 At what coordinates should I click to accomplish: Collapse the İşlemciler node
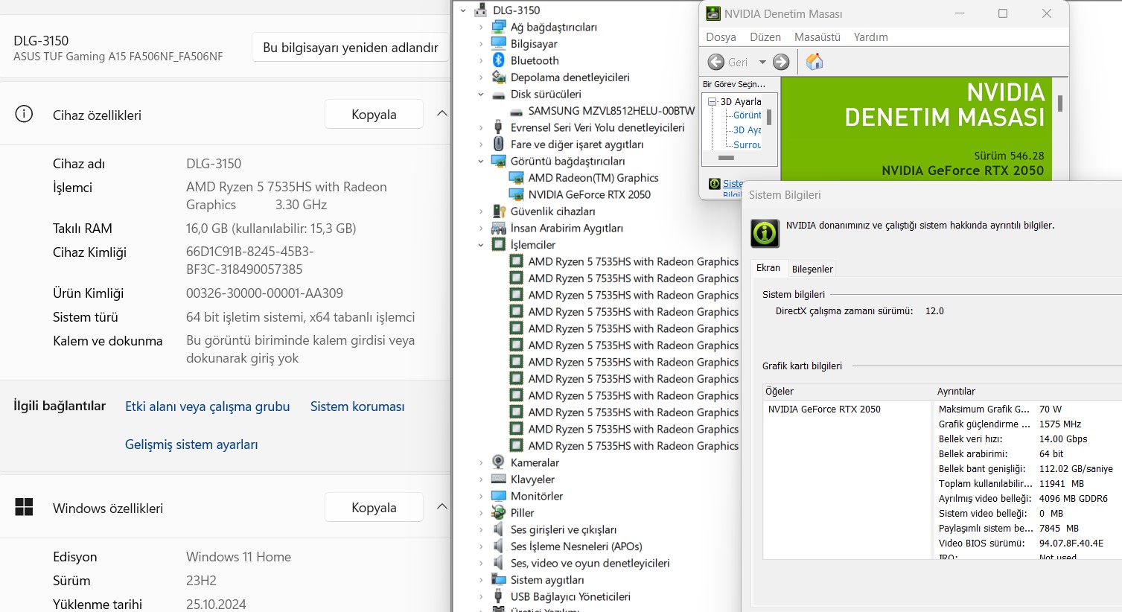(x=481, y=245)
